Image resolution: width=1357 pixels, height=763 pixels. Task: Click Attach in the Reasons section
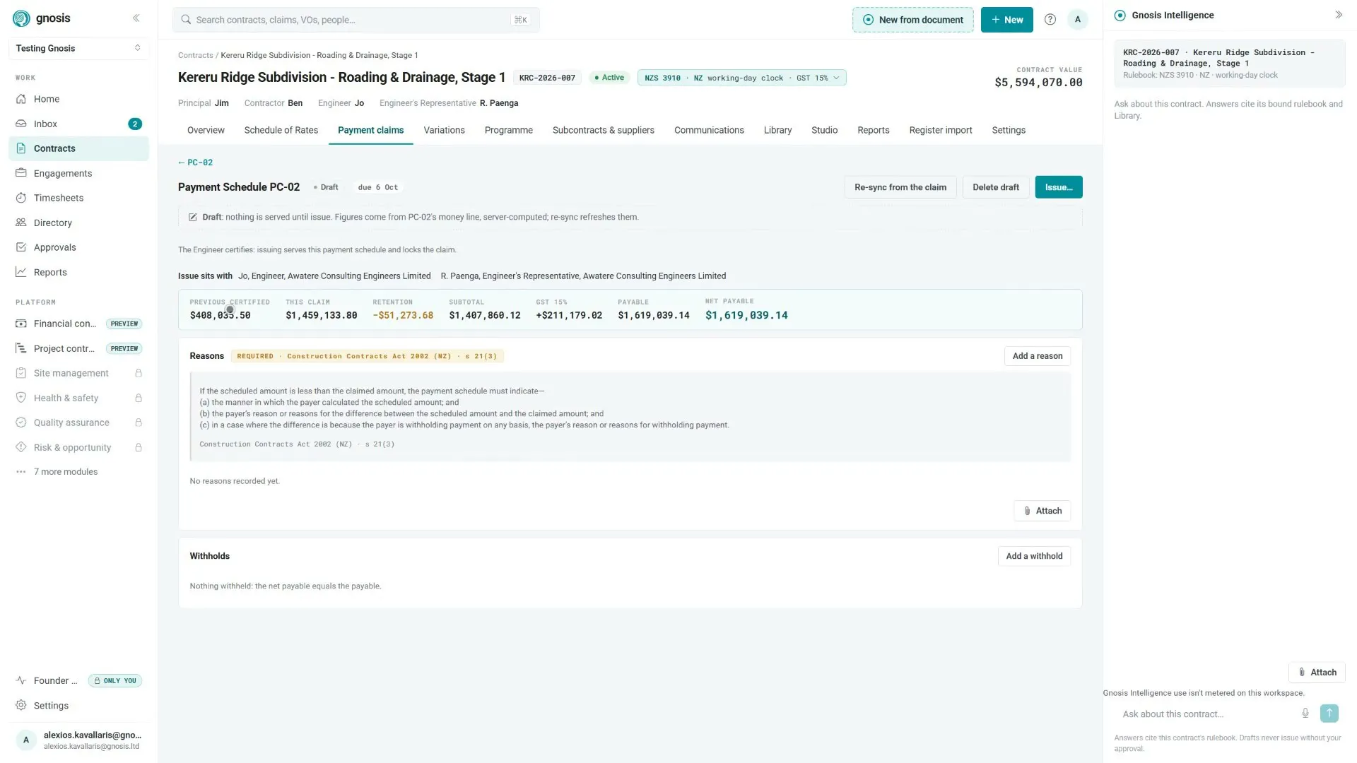click(1042, 511)
